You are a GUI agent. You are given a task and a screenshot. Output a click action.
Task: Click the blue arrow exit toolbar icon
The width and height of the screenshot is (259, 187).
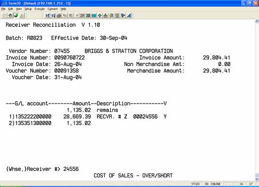(x=123, y=16)
